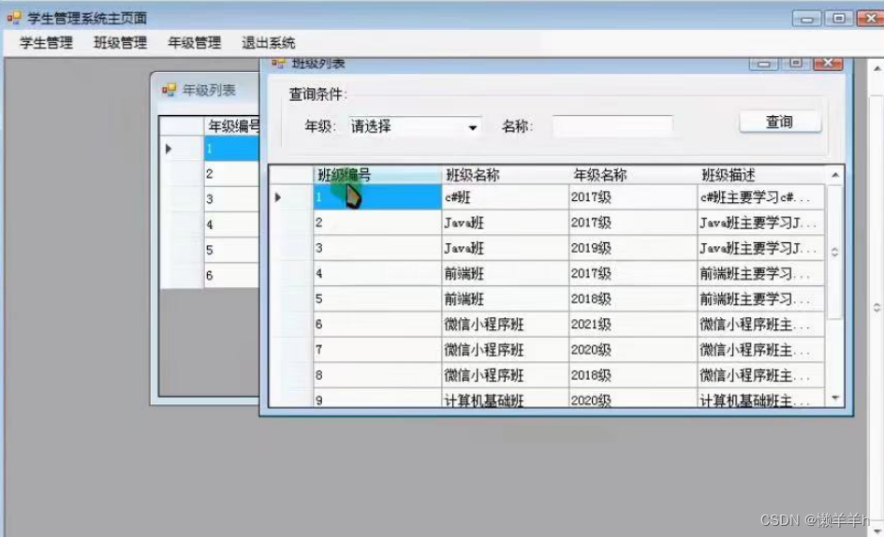
Task: Sort by 班级描述 column header
Action: 761,175
